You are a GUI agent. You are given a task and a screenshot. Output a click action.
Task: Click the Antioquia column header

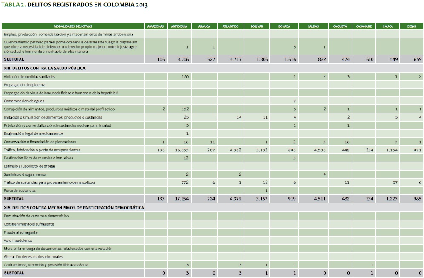[x=179, y=26]
